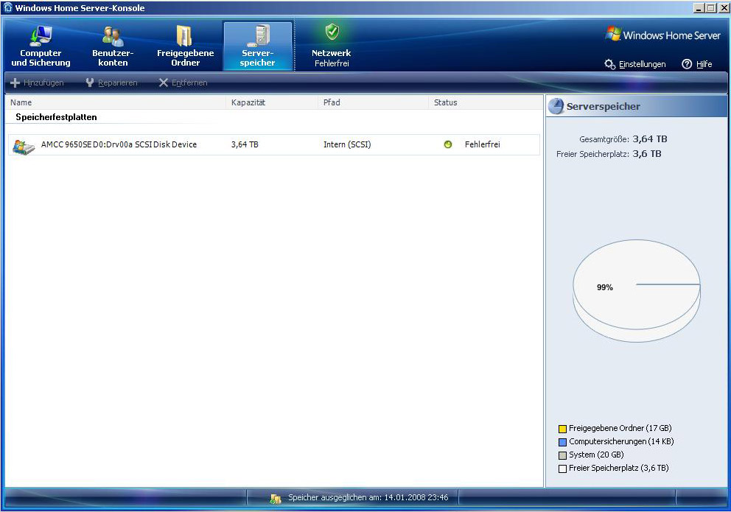Click the Windows Home Server logo
731x512 pixels.
click(663, 35)
